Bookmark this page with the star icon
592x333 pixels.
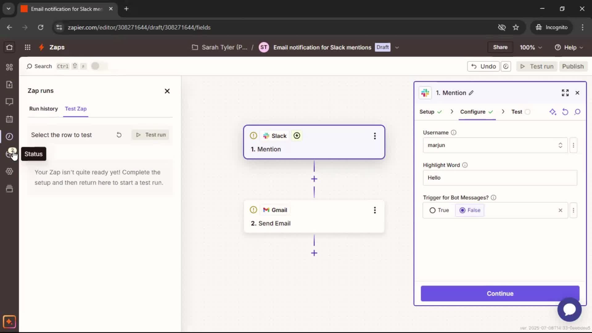click(x=516, y=27)
